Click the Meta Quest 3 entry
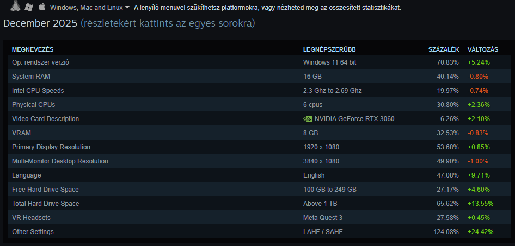Image resolution: width=515 pixels, height=246 pixels. (x=324, y=218)
